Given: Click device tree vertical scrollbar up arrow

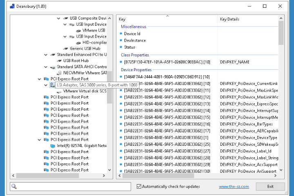Looking at the screenshot, I should point(109,18).
